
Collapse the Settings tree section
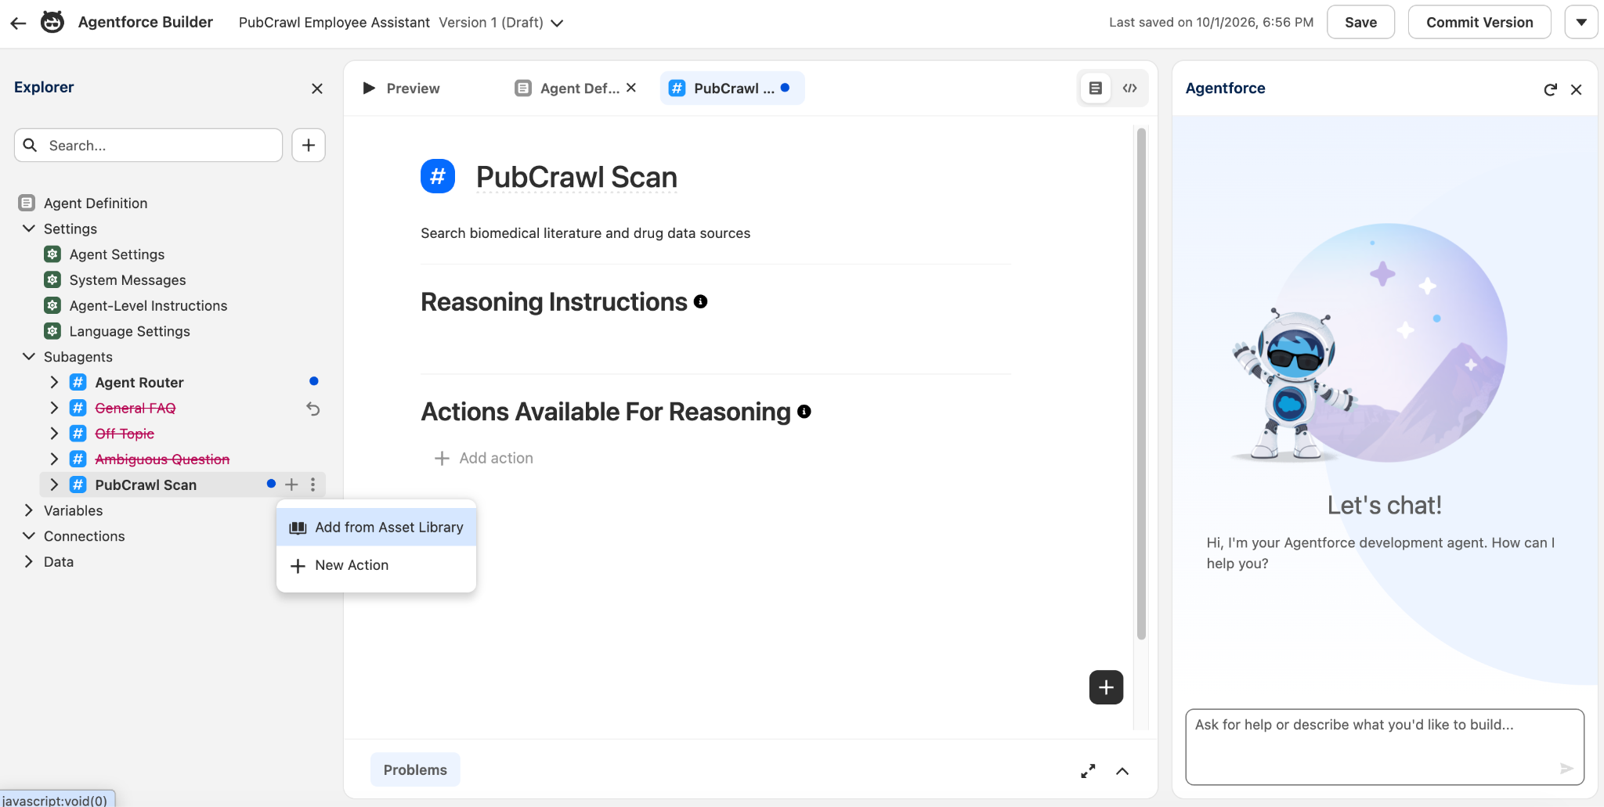[29, 229]
